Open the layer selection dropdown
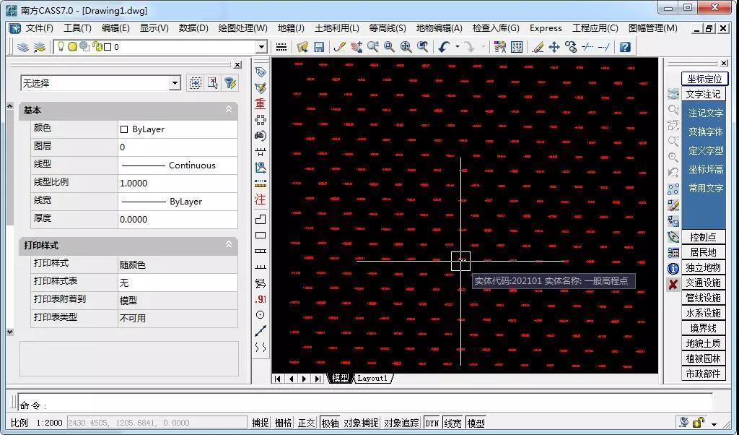739x435 pixels. pyautogui.click(x=261, y=47)
